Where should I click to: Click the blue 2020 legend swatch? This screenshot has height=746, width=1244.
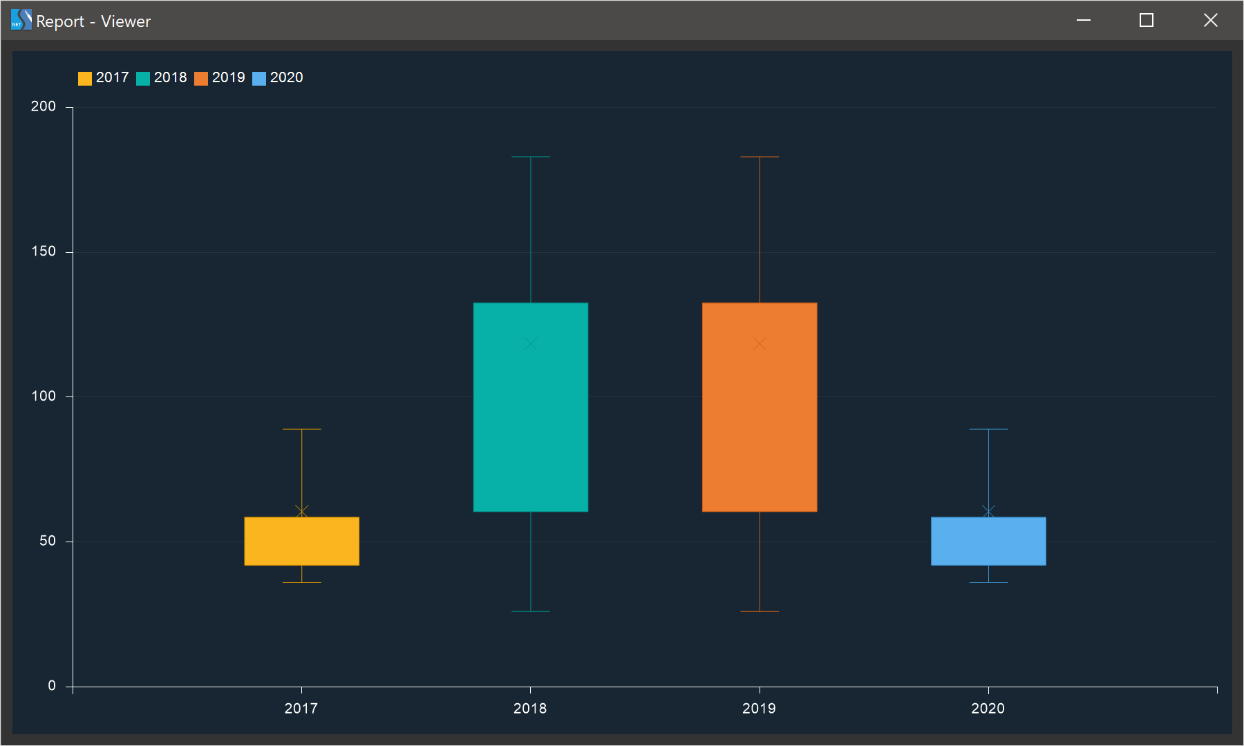point(259,79)
